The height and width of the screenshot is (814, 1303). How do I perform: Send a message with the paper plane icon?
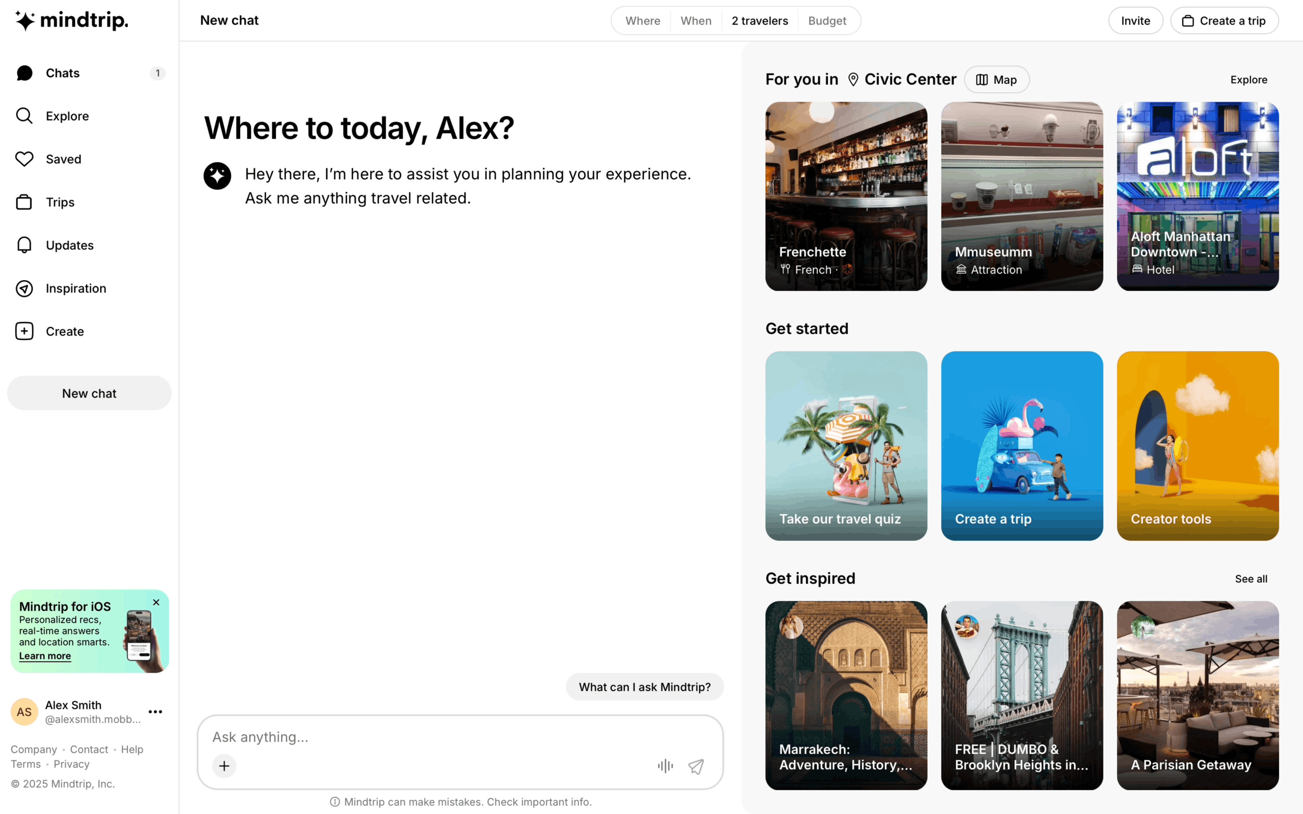(696, 766)
